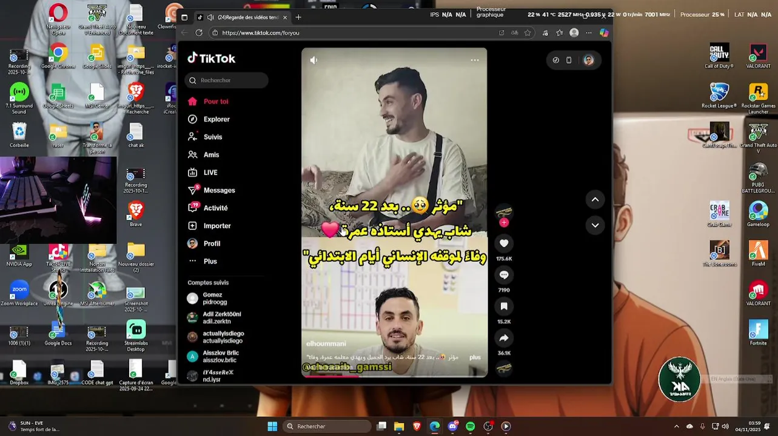Select Corbeille recycle bin icon
The image size is (778, 436).
tap(19, 136)
